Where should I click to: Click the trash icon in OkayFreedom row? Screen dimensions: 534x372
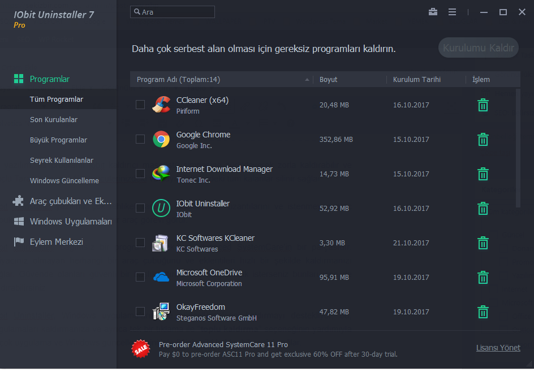click(483, 312)
